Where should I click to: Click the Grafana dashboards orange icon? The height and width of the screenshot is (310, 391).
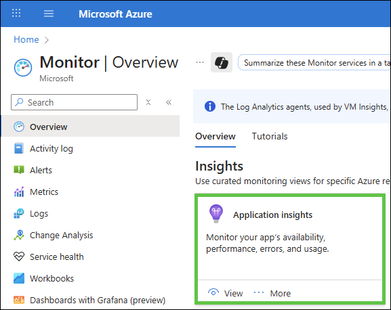[x=19, y=300]
